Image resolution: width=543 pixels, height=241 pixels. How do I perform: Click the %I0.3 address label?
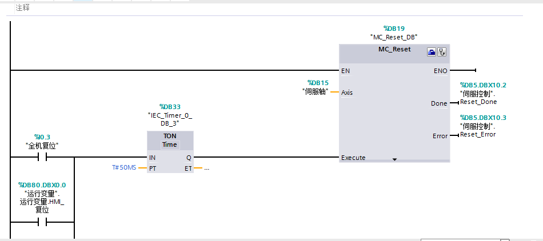(42, 137)
